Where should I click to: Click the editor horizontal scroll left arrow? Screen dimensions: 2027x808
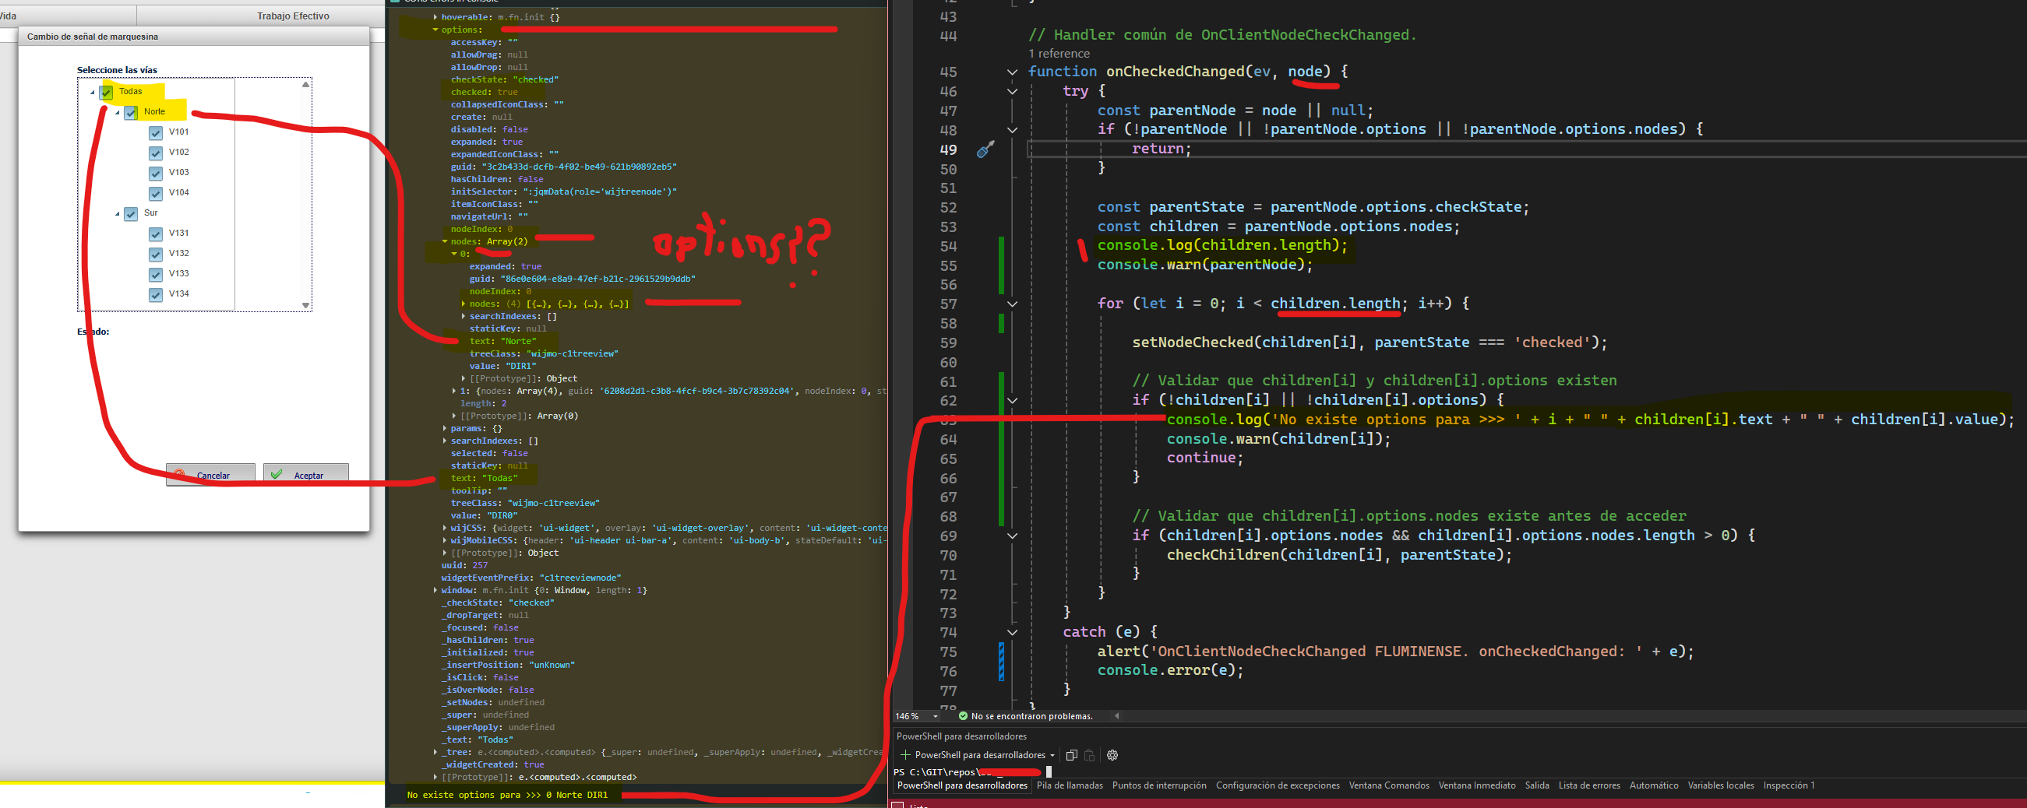1116,716
